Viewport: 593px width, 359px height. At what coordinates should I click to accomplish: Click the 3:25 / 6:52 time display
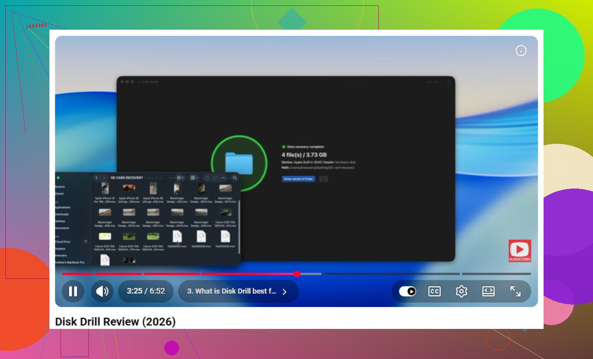pyautogui.click(x=146, y=292)
